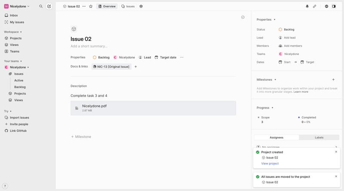Click the project cube icon above title
The height and width of the screenshot is (191, 344).
(74, 29)
